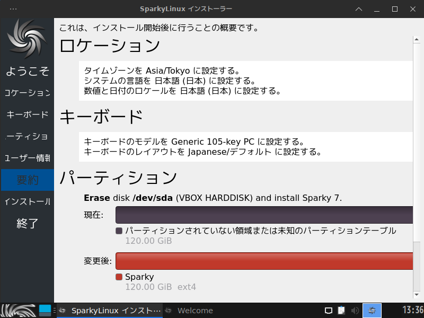
Task: Click the Japanese/デフォルト layout line
Action: (203, 152)
